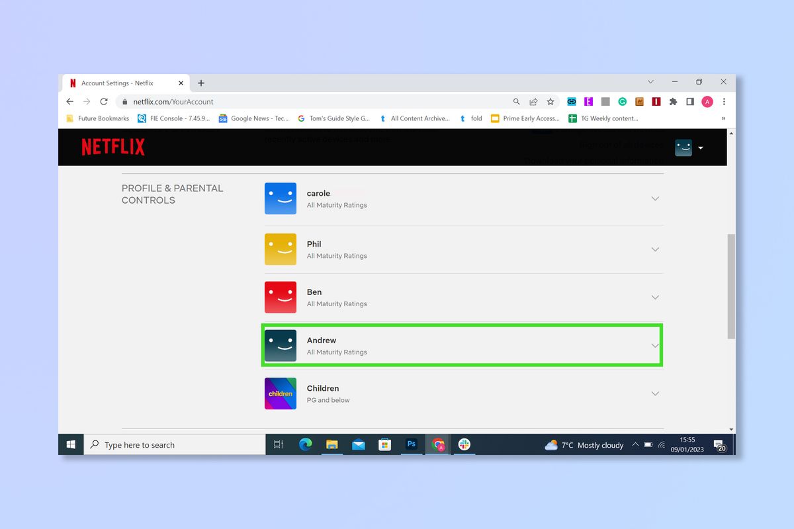
Task: Click the Chrome profile avatar icon
Action: (x=707, y=101)
